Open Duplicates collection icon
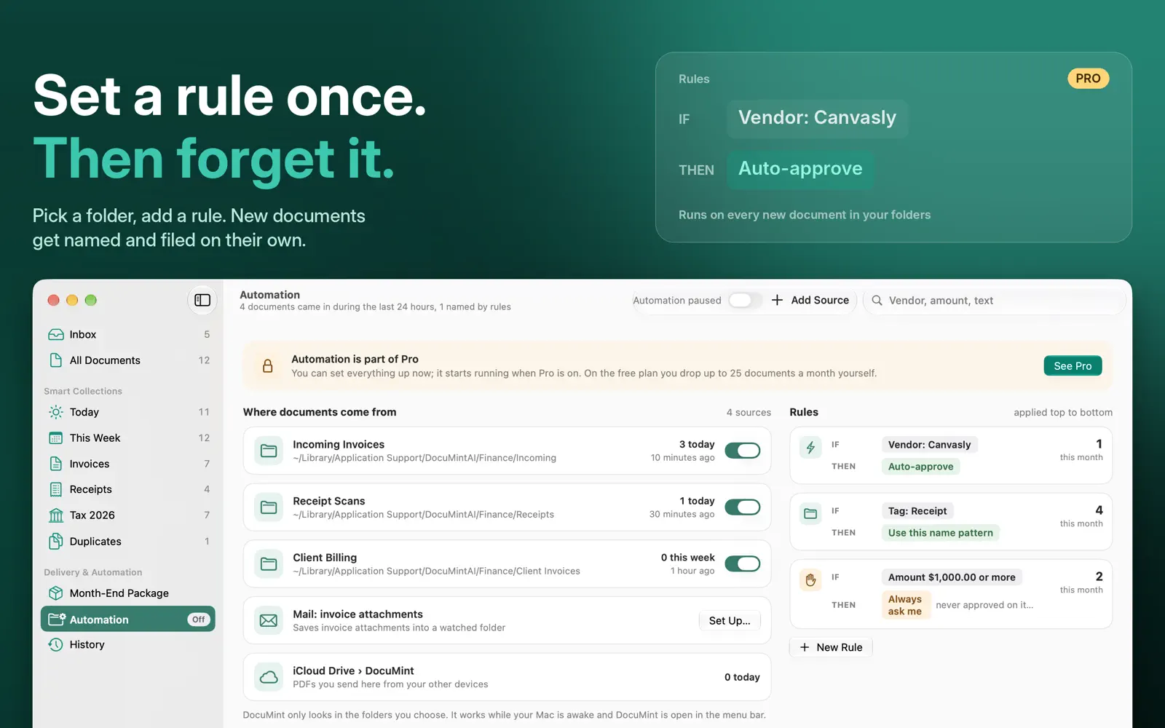 56,542
